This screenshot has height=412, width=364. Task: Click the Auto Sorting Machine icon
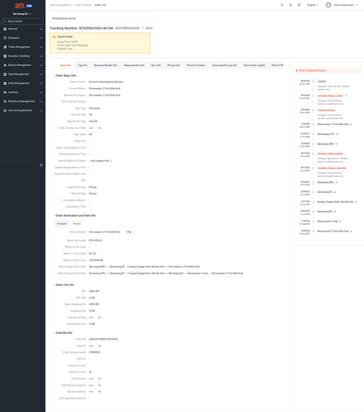point(5,110)
